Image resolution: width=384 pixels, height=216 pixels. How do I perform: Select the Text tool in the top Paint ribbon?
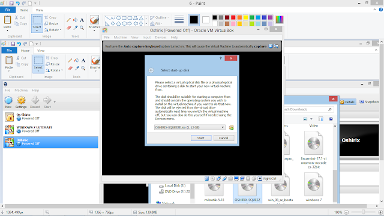pyautogui.click(x=82, y=20)
